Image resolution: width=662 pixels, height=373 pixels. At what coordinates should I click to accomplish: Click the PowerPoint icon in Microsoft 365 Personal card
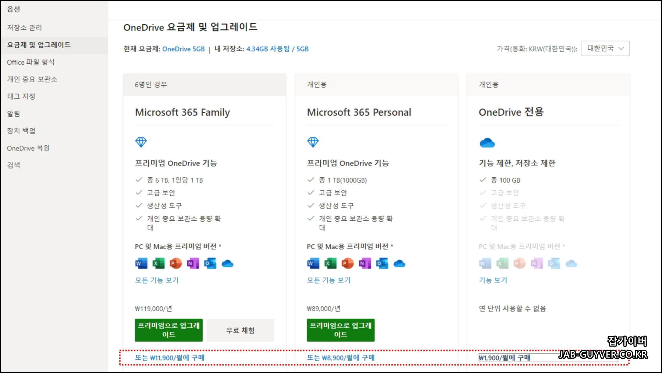pyautogui.click(x=348, y=263)
